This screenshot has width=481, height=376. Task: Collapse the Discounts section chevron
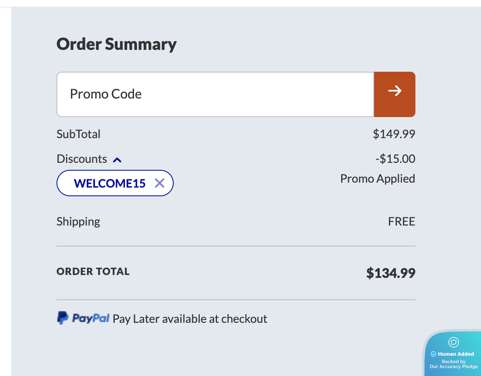[x=117, y=160]
